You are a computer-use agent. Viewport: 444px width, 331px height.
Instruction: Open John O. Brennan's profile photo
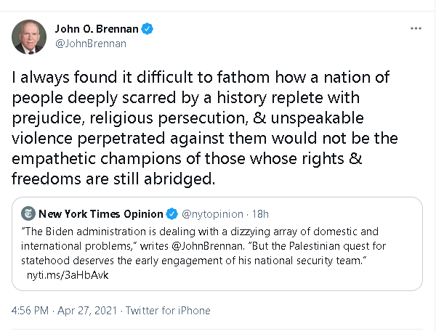[29, 36]
